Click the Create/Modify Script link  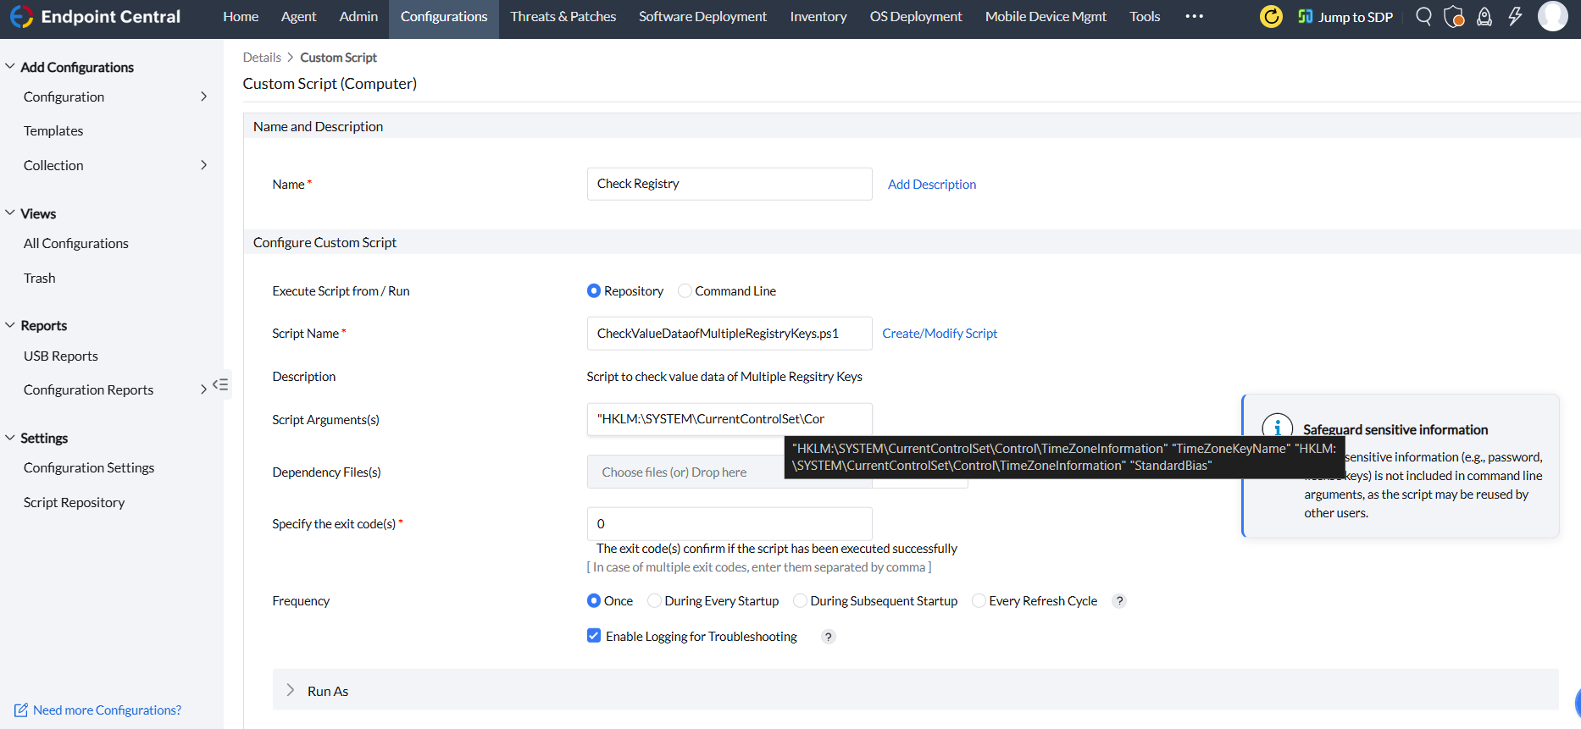pyautogui.click(x=940, y=334)
